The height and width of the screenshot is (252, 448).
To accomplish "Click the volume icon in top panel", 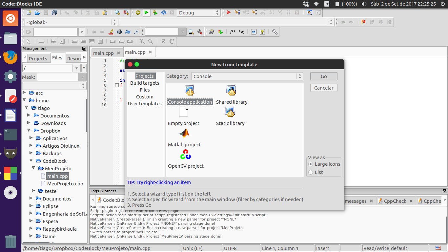I will click(364, 4).
